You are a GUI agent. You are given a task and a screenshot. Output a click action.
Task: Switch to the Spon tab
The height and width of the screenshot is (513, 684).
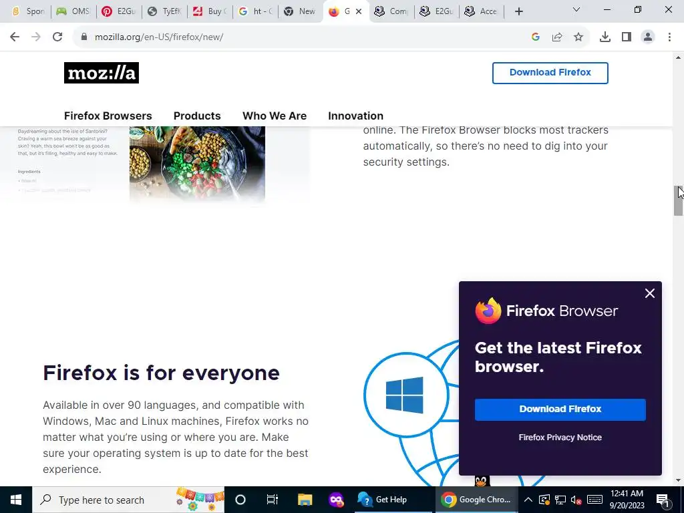(28, 12)
